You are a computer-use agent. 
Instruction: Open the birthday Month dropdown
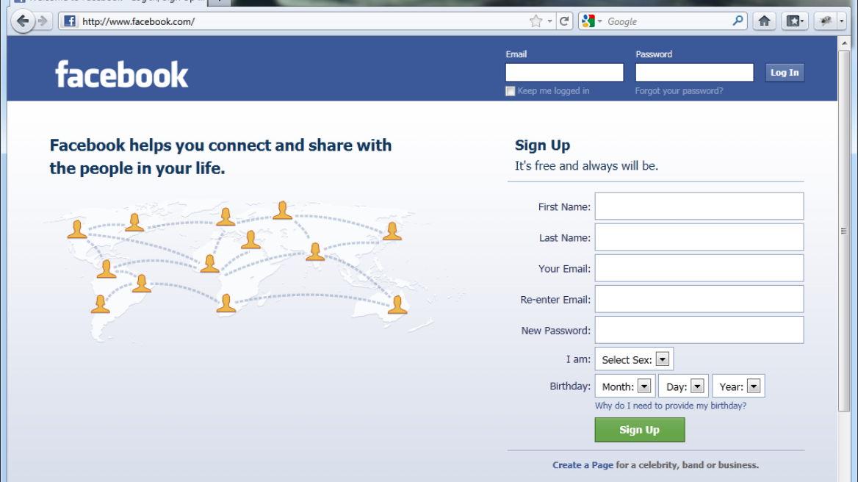(x=625, y=386)
